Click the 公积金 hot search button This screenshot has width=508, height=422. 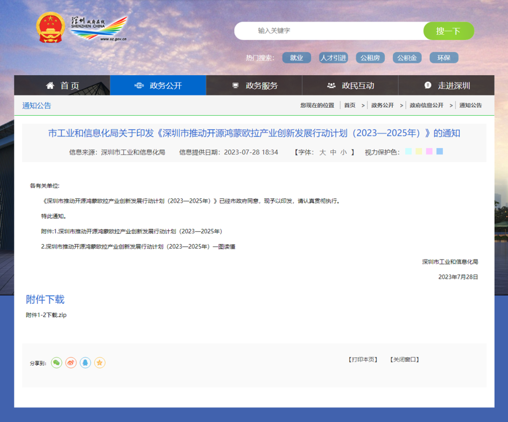click(407, 57)
